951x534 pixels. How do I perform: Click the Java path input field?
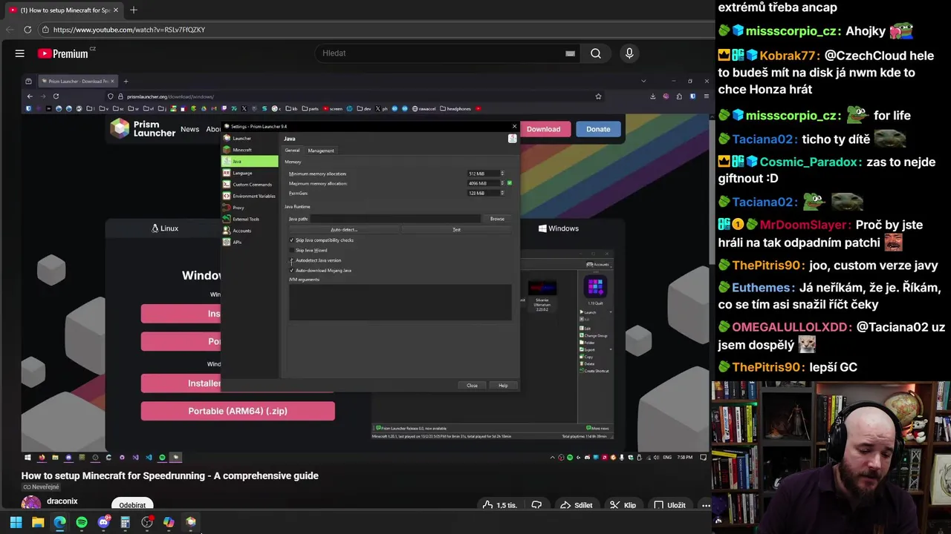pos(395,219)
